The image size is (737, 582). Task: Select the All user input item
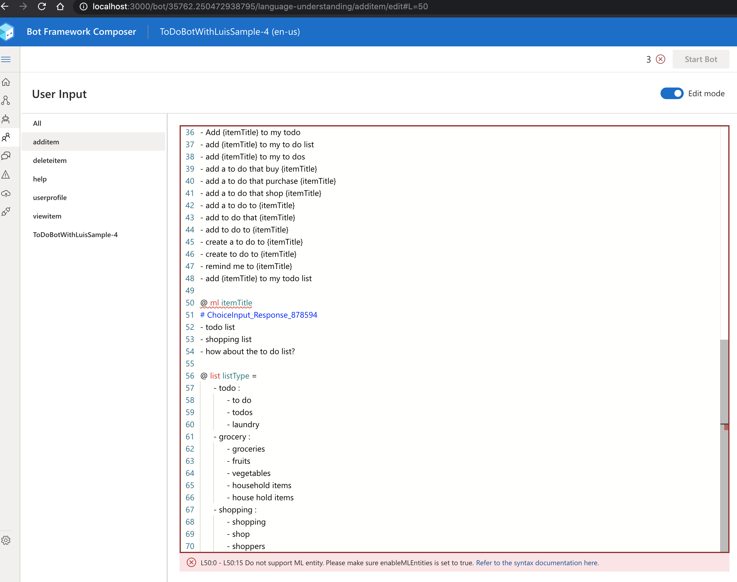click(37, 123)
